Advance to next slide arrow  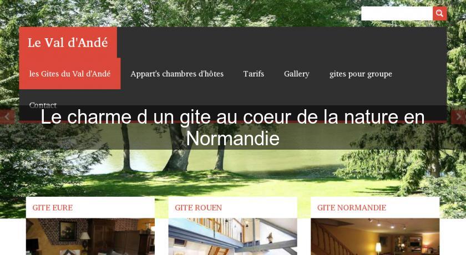[458, 117]
